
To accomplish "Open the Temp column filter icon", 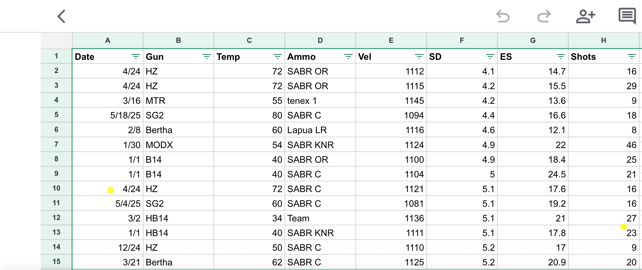I will (277, 57).
